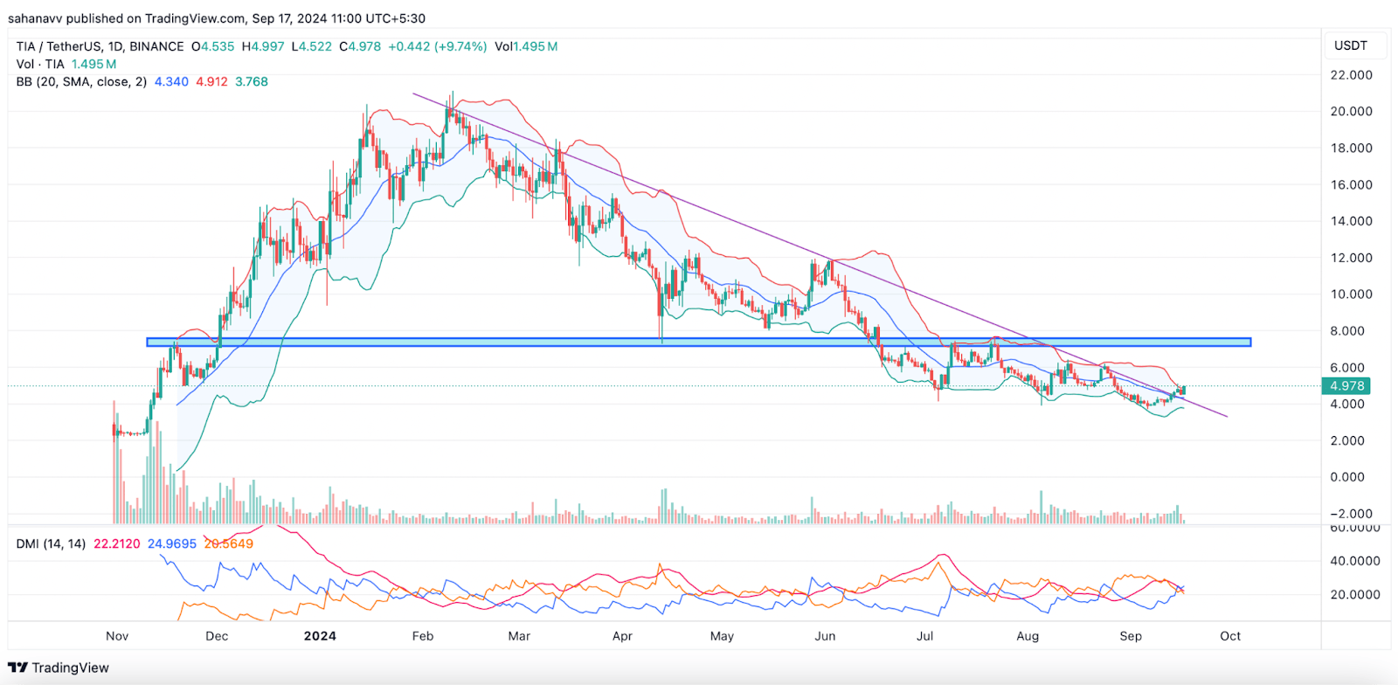Viewport: 1398px width, 685px height.
Task: Click the Nov label on time axis
Action: [117, 636]
